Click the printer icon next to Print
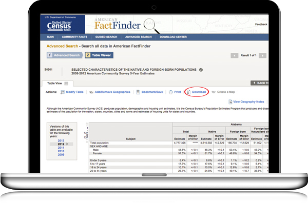 click(171, 92)
